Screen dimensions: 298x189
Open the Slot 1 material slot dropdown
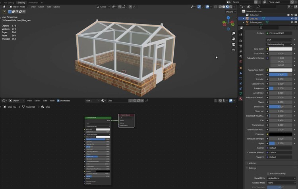pos(92,101)
